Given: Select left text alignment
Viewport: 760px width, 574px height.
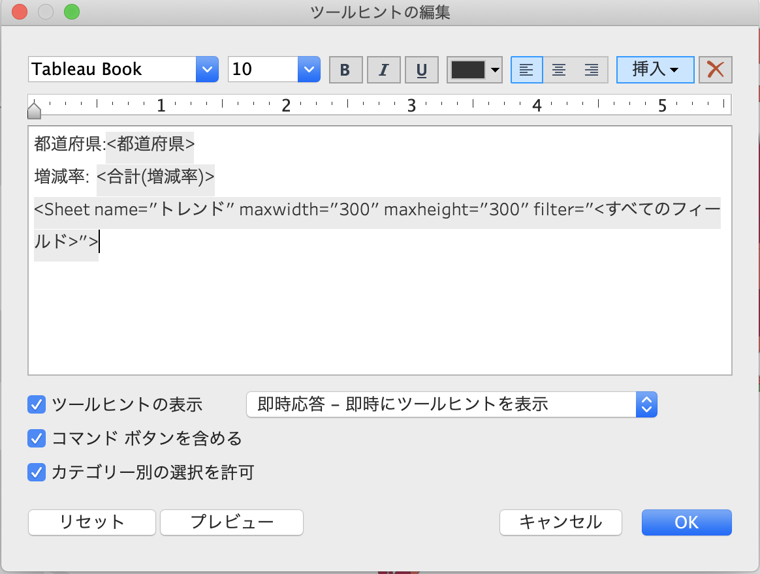Looking at the screenshot, I should (526, 69).
